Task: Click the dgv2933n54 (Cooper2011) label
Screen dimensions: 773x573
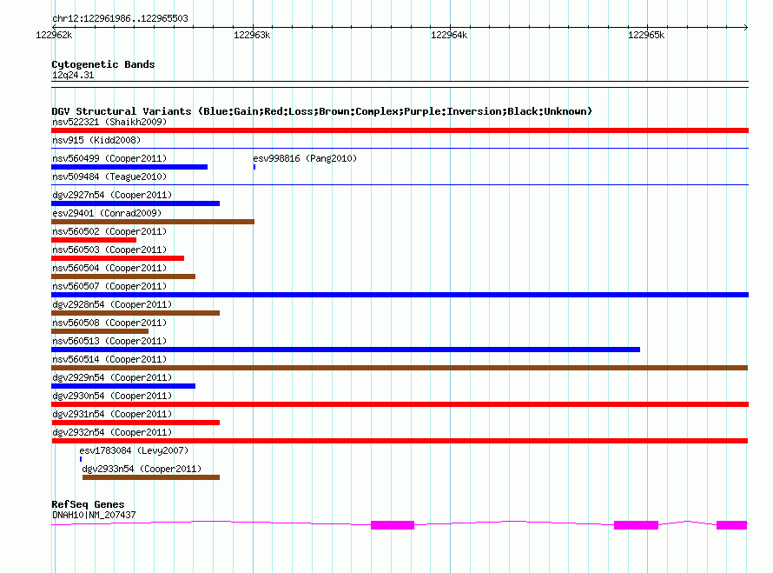Action: [x=142, y=469]
